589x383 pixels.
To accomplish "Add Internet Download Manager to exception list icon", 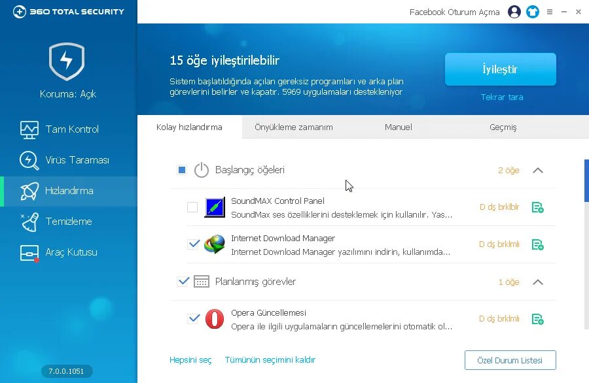I will 538,244.
